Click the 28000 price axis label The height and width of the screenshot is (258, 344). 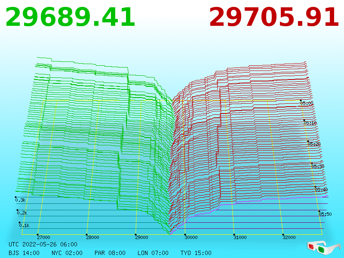coord(92,237)
